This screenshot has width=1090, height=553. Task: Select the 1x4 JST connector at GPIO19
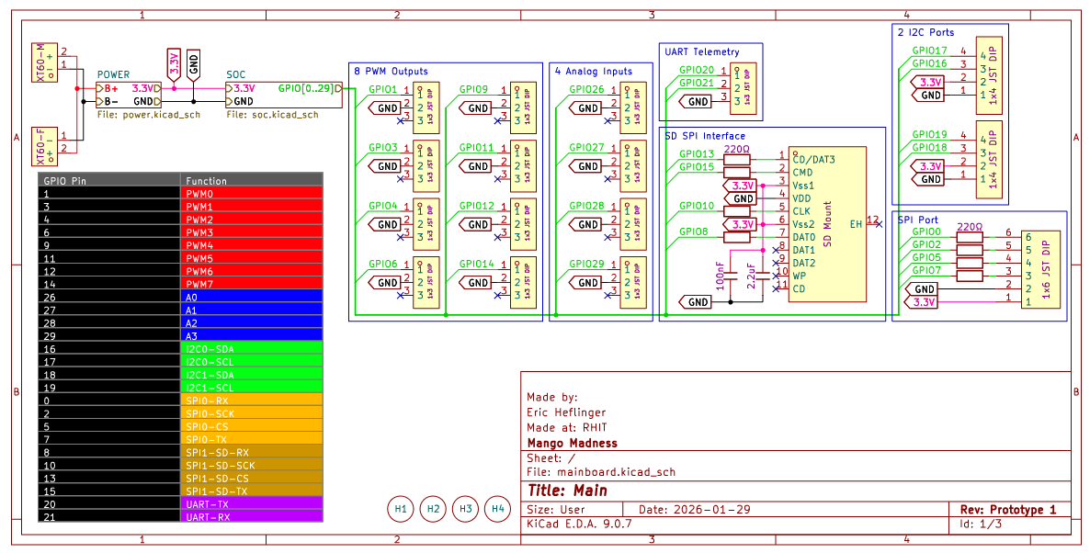click(x=988, y=160)
